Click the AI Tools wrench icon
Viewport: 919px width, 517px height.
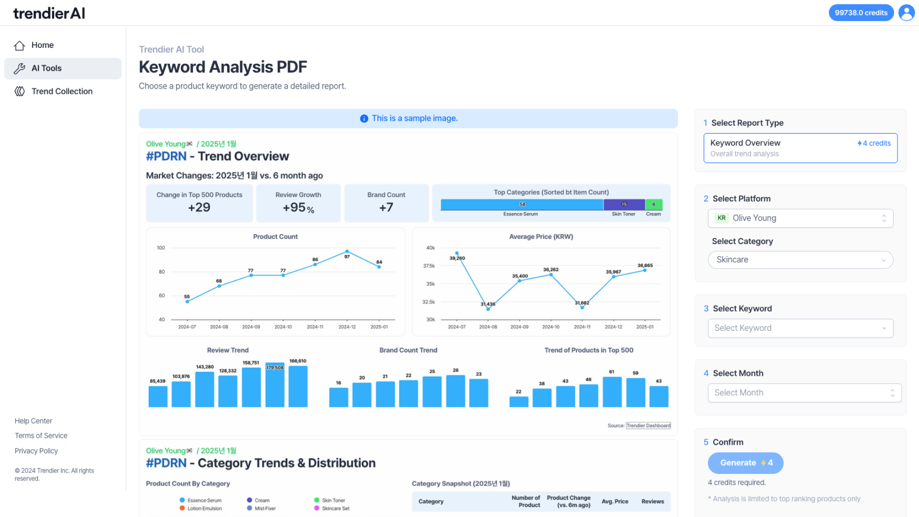click(20, 68)
